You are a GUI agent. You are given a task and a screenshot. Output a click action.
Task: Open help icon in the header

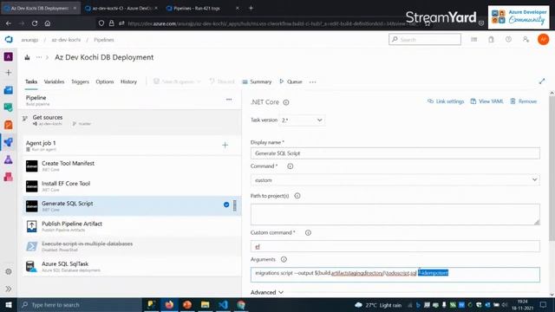click(x=508, y=39)
